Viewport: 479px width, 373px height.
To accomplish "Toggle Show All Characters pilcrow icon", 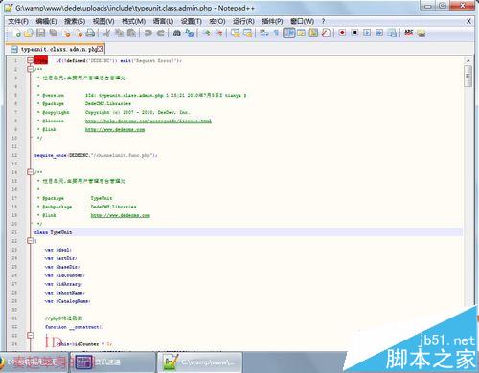I will [277, 33].
